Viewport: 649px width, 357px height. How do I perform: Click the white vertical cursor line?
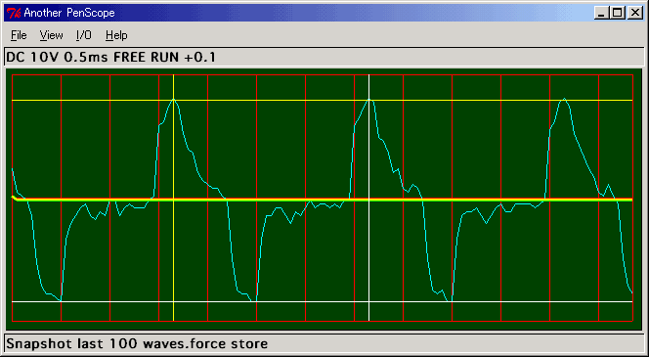coord(368,248)
